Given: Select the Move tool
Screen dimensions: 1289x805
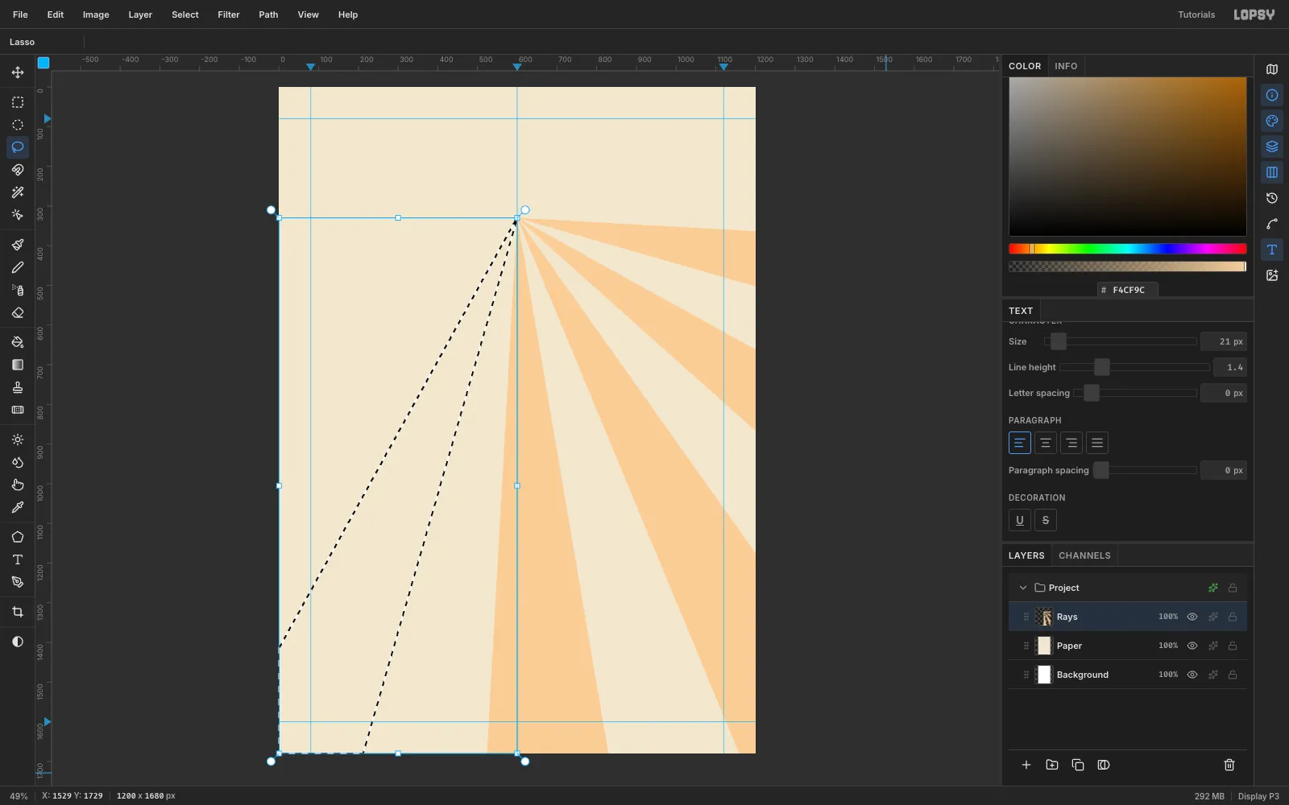Looking at the screenshot, I should [x=18, y=72].
